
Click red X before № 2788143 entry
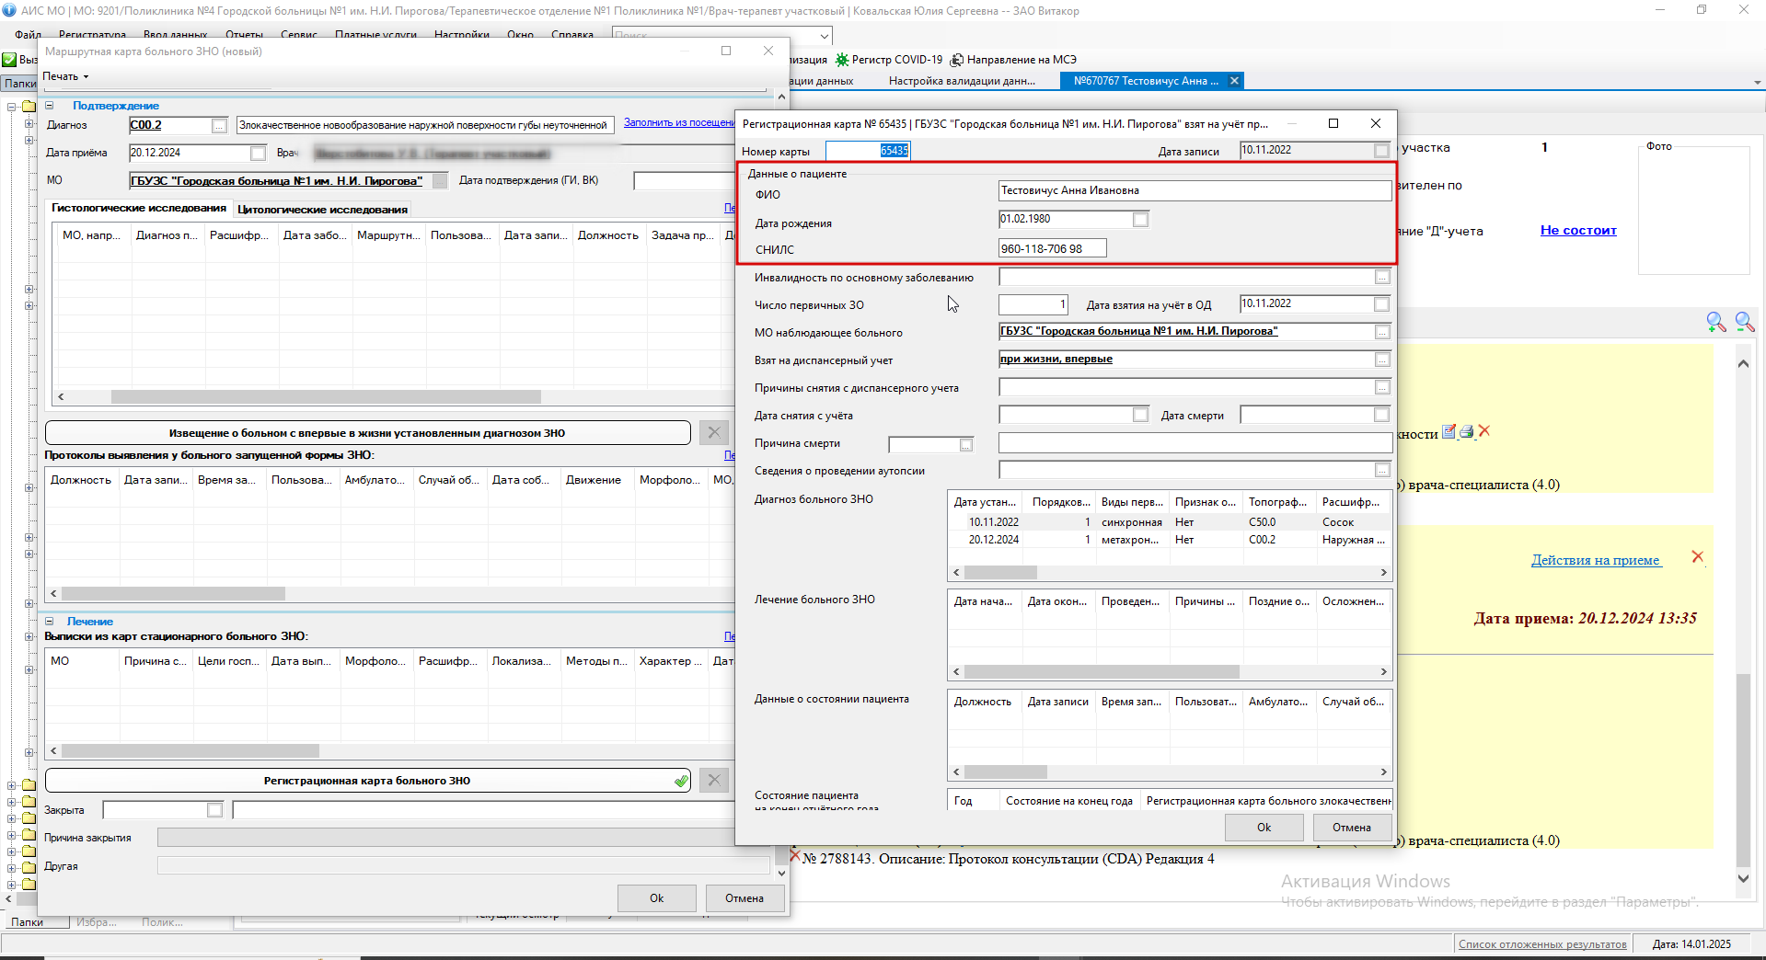coord(795,856)
